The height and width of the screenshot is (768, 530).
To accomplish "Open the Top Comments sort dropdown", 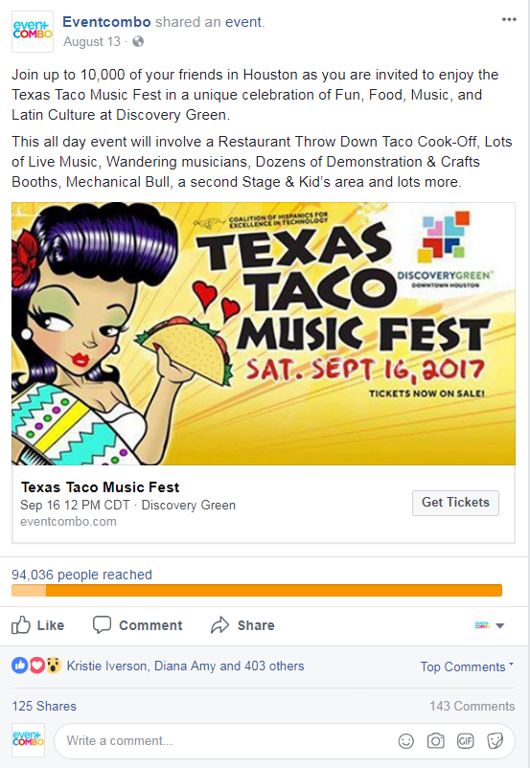I will (467, 666).
